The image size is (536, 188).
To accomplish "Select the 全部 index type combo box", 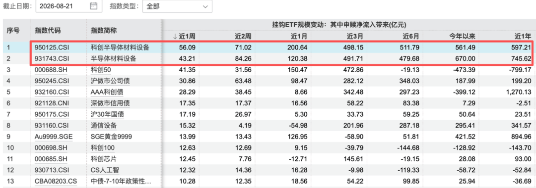I will tap(177, 6).
